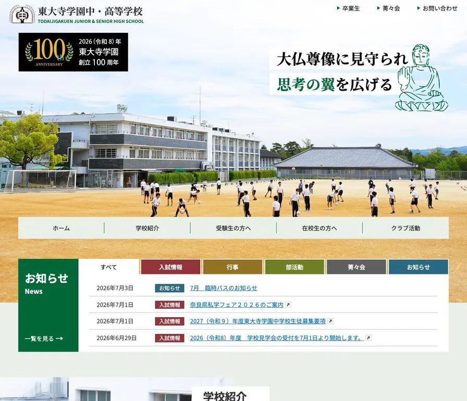Viewport: 467px width, 401px height.
Task: Select the すべて news tab
Action: [109, 267]
